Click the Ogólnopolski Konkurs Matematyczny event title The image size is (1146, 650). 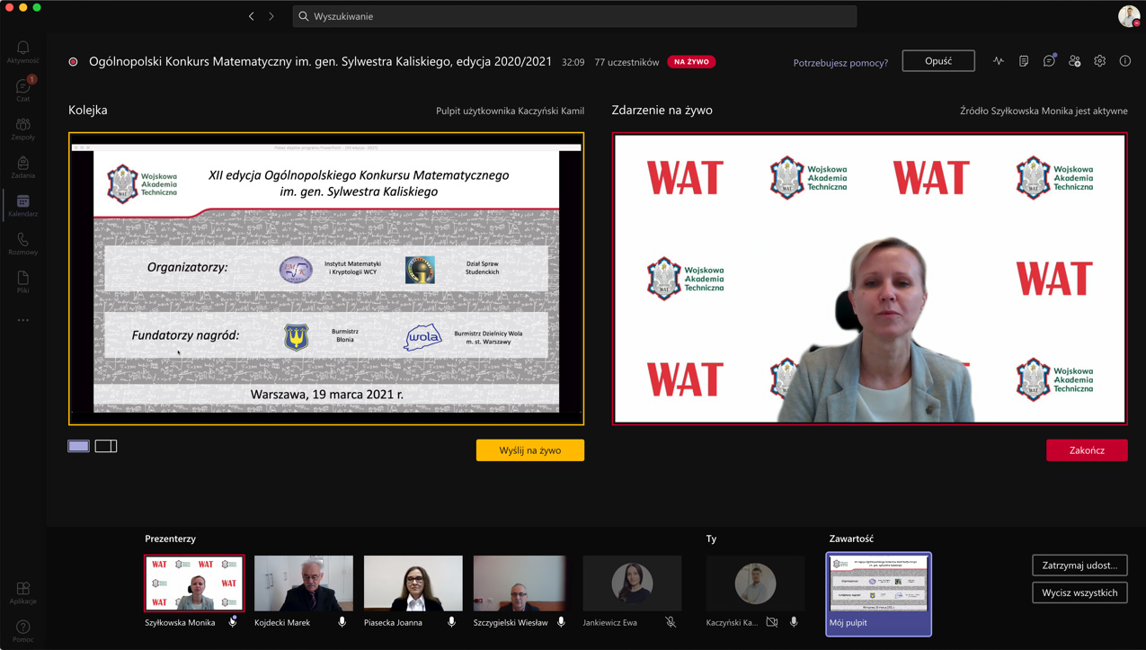point(320,62)
